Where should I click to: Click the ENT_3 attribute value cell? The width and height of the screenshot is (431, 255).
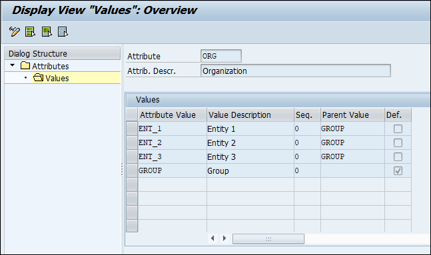coord(172,156)
